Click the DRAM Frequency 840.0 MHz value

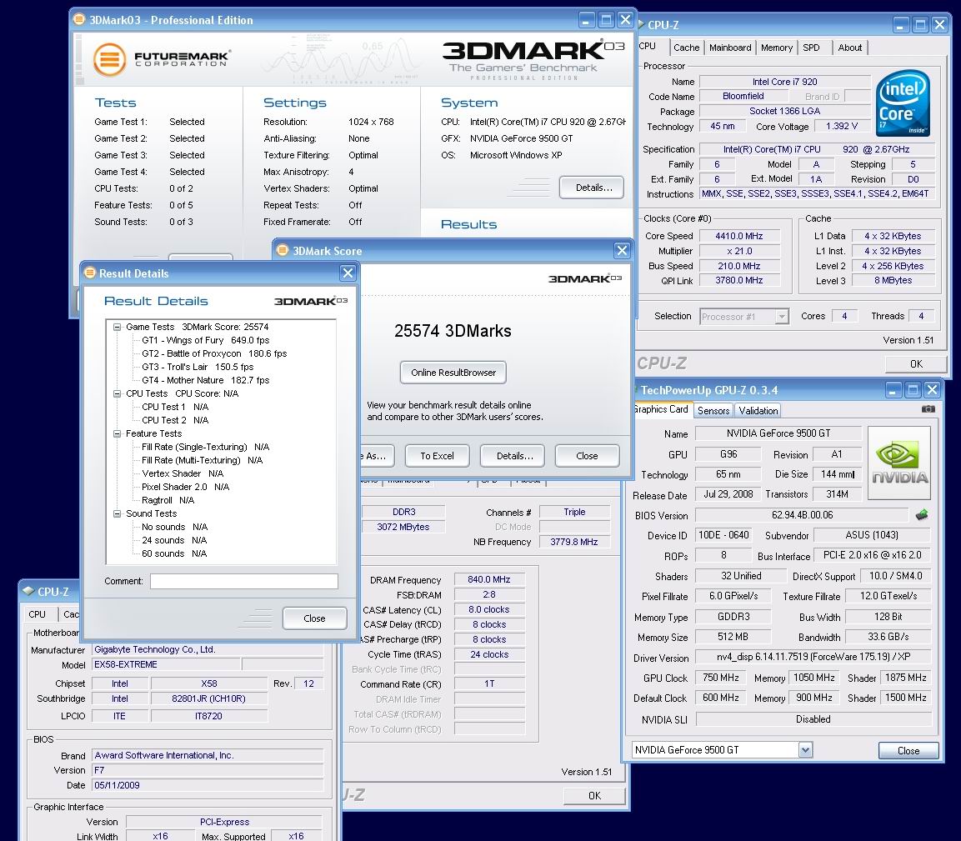488,579
